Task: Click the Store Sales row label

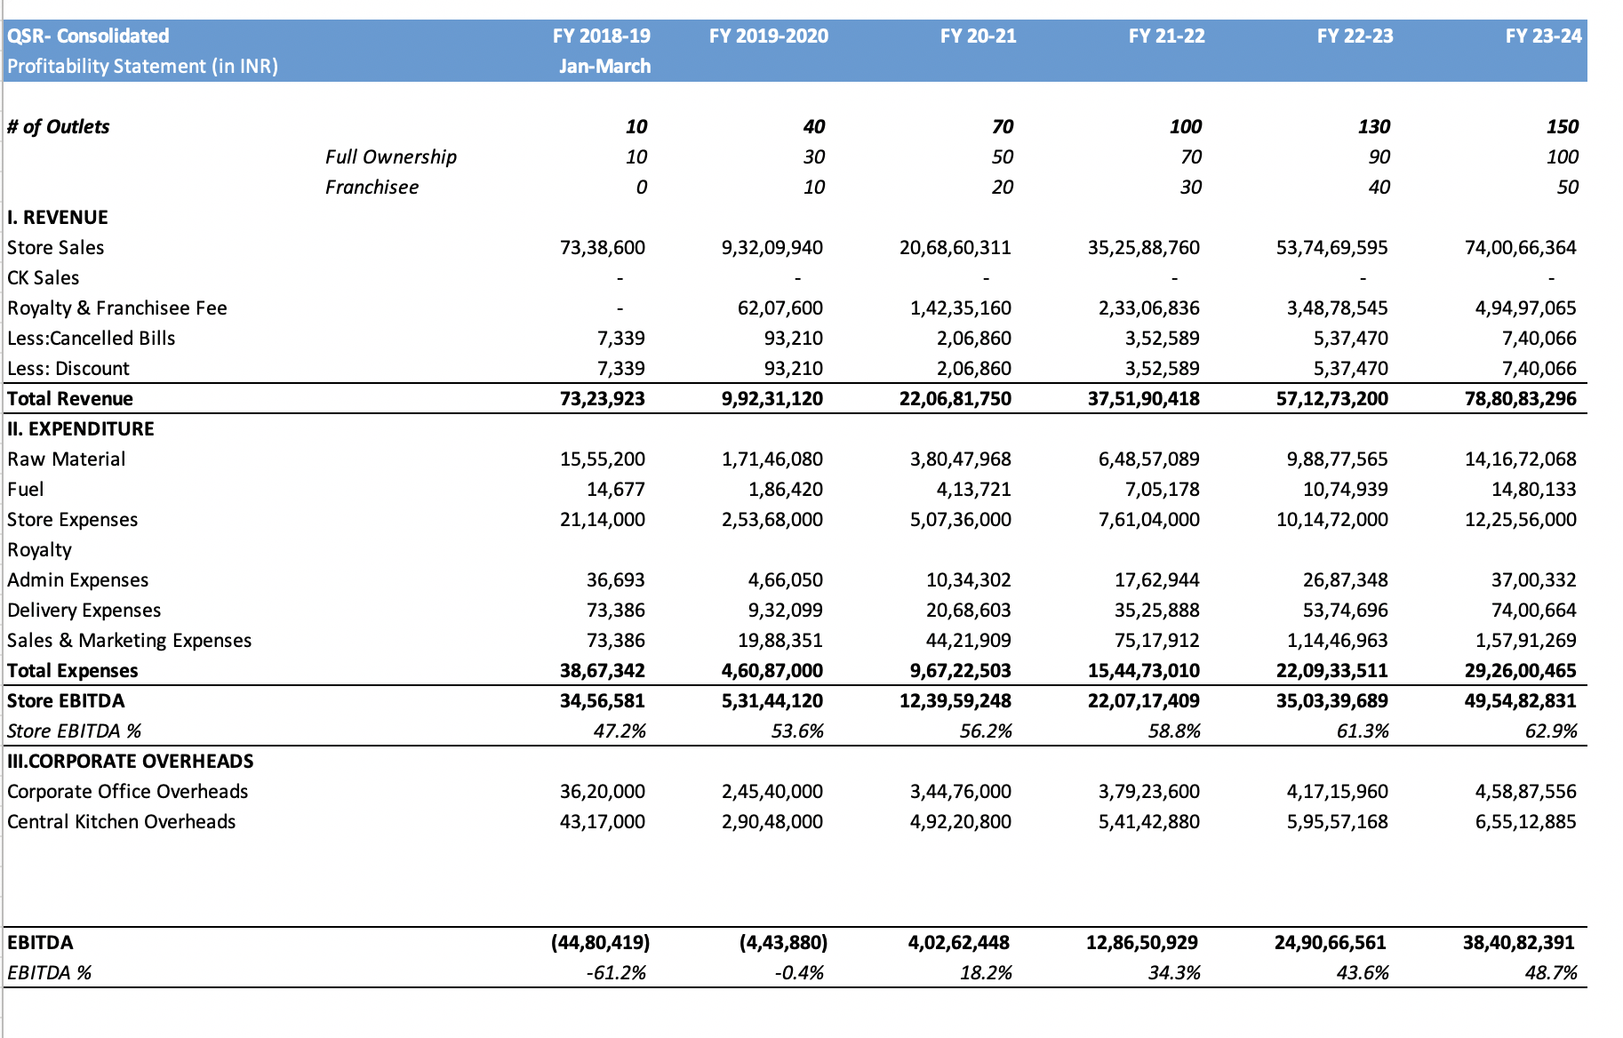Action: (x=55, y=248)
